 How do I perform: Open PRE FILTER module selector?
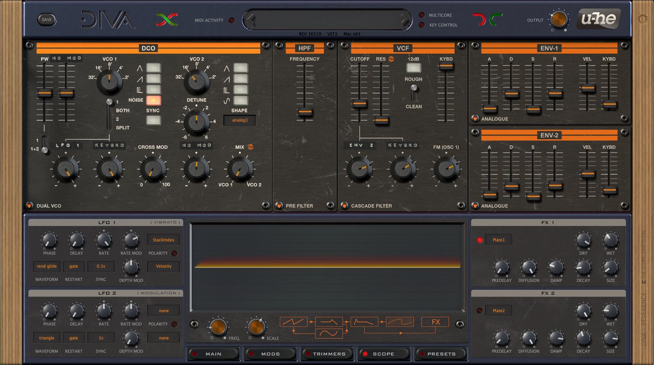point(279,205)
